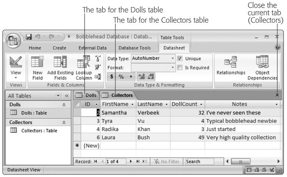Click the 'Very high quality collection' note
The width and height of the screenshot is (287, 177).
point(242,138)
